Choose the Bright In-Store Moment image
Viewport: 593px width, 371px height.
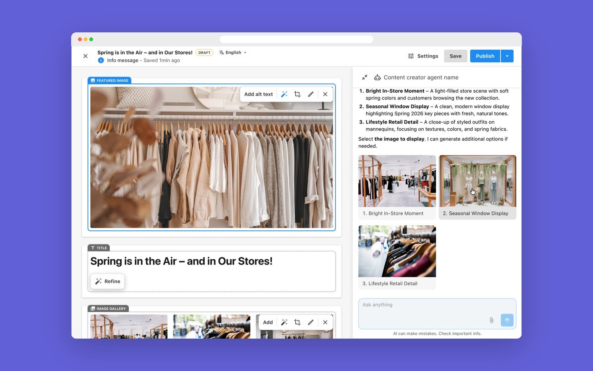[397, 181]
